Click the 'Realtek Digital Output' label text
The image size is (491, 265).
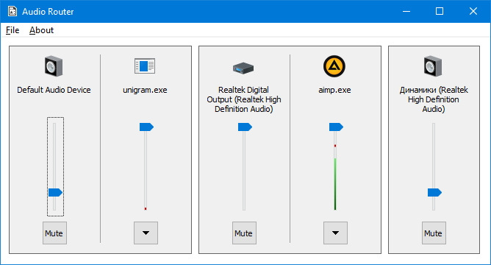(243, 99)
